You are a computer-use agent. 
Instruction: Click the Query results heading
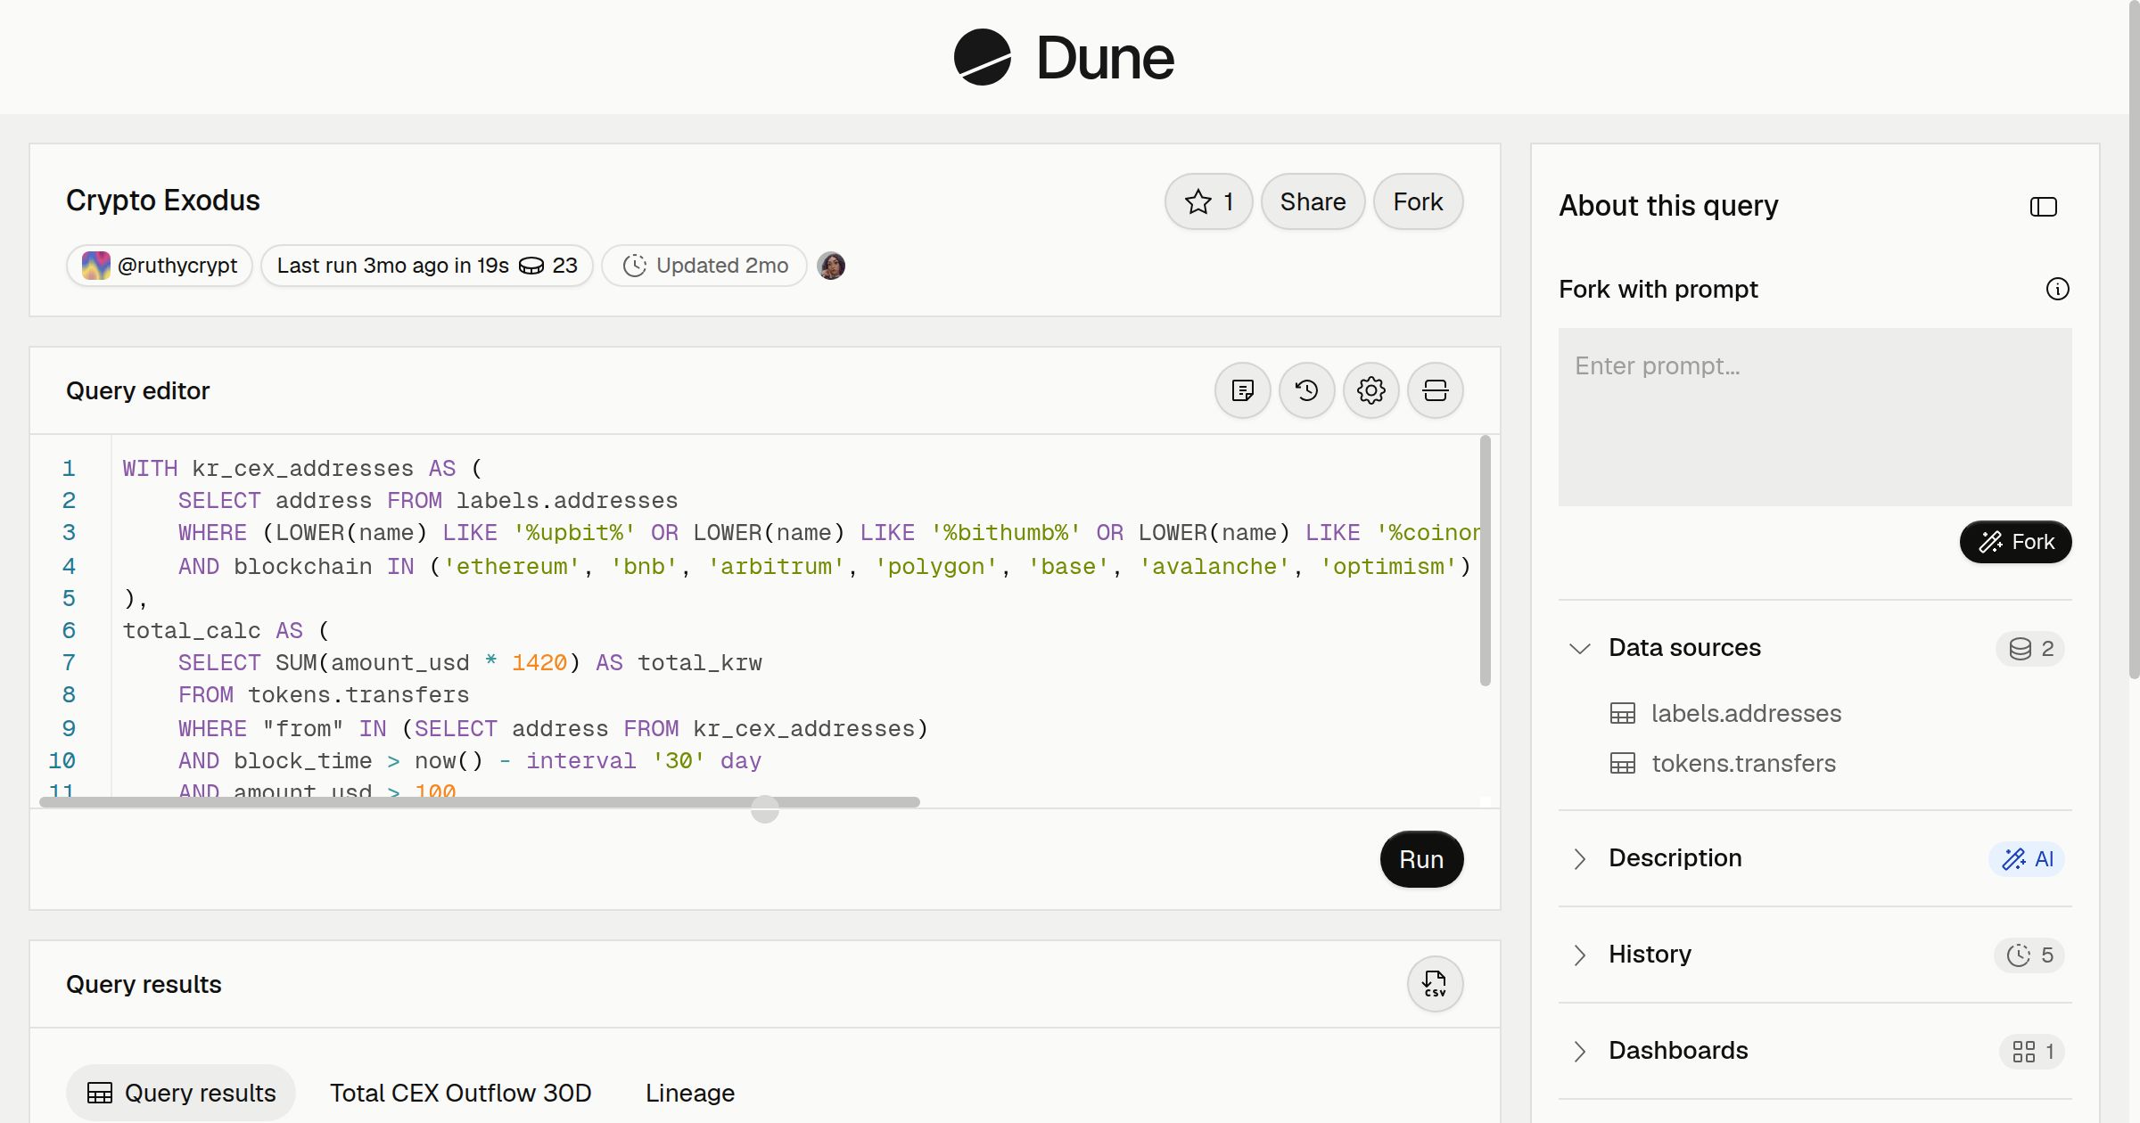pyautogui.click(x=144, y=984)
